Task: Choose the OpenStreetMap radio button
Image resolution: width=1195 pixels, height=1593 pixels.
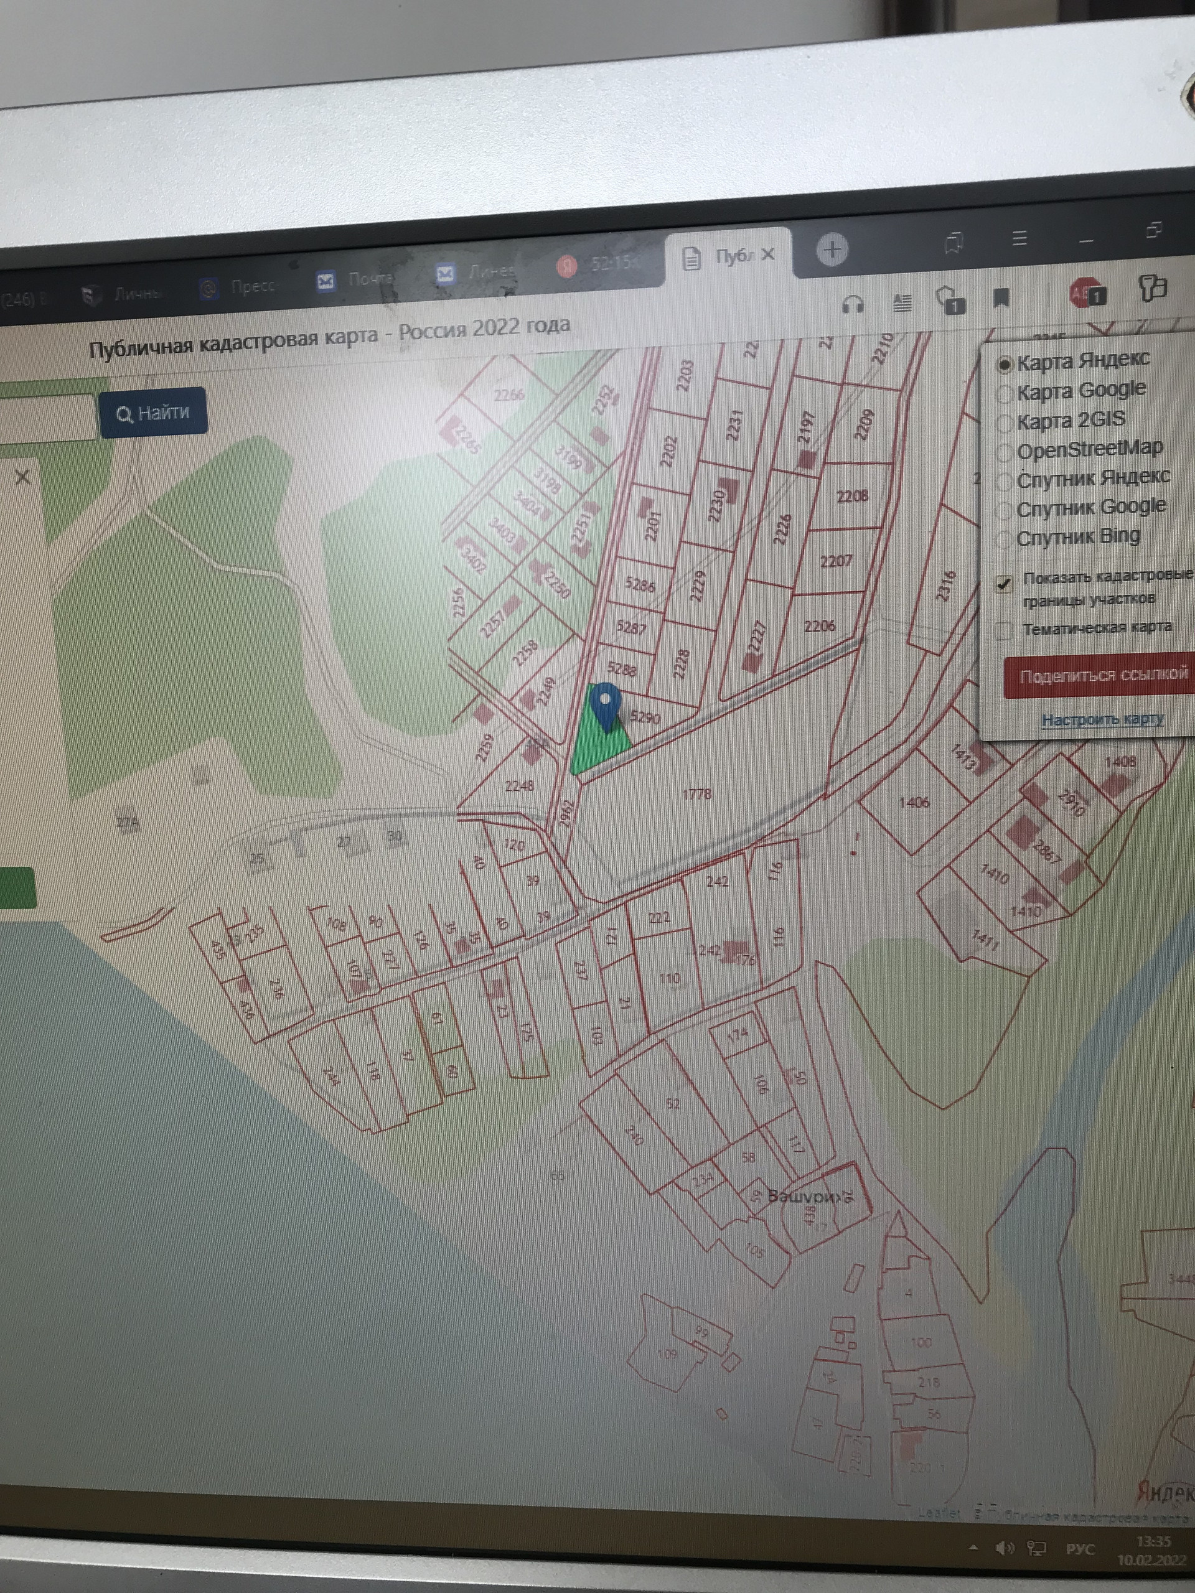Action: pyautogui.click(x=1003, y=452)
